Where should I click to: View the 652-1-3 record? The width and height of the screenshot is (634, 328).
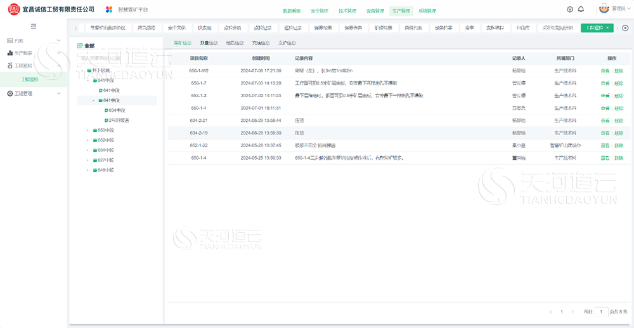coord(605,96)
